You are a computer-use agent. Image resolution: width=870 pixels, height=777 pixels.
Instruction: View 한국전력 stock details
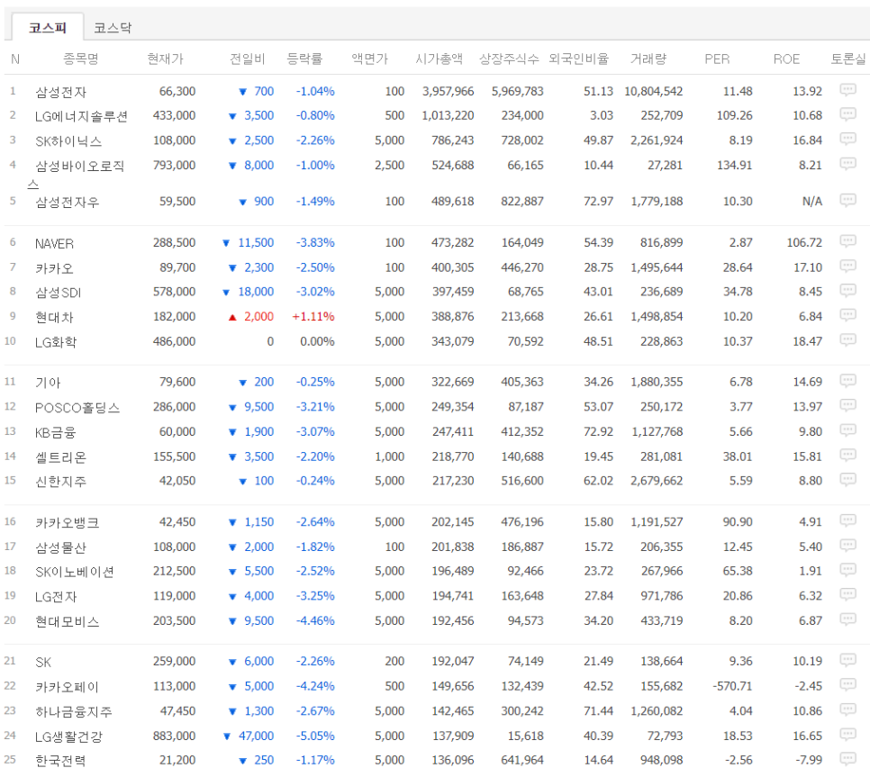[x=61, y=761]
